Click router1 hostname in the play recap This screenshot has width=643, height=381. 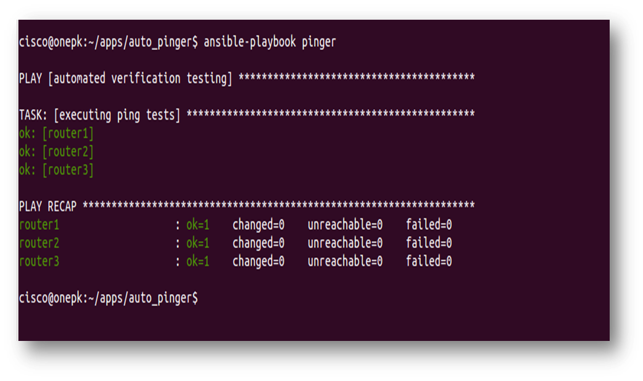pyautogui.click(x=39, y=224)
